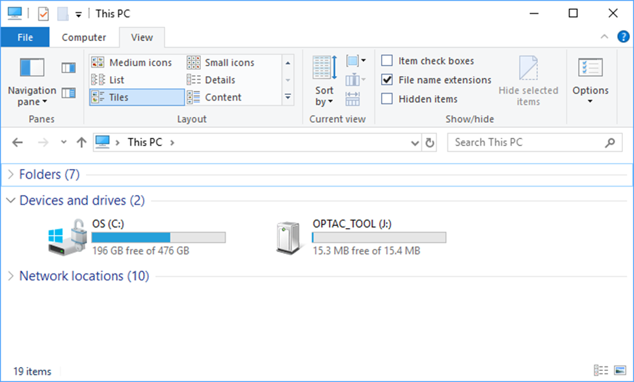This screenshot has height=382, width=634.
Task: Click the OS (C:) storage usage bar
Action: [159, 237]
